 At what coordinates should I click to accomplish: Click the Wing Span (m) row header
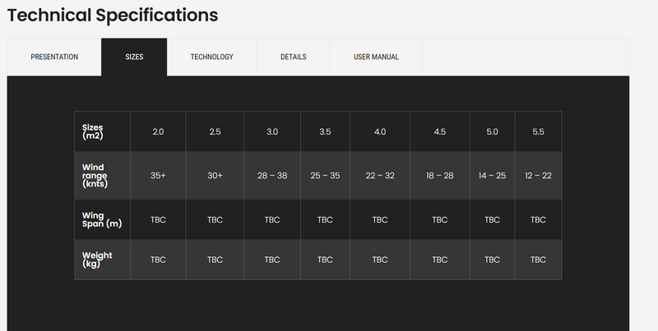(x=102, y=220)
